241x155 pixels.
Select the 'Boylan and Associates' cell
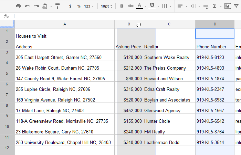[x=169, y=97]
